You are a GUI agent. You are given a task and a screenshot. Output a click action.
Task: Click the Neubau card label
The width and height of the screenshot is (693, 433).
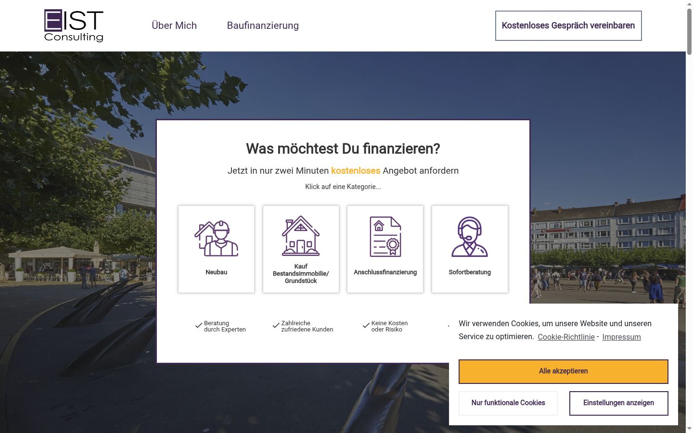click(x=217, y=272)
